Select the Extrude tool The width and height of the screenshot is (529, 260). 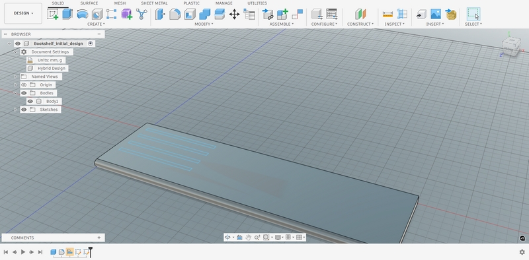click(67, 14)
